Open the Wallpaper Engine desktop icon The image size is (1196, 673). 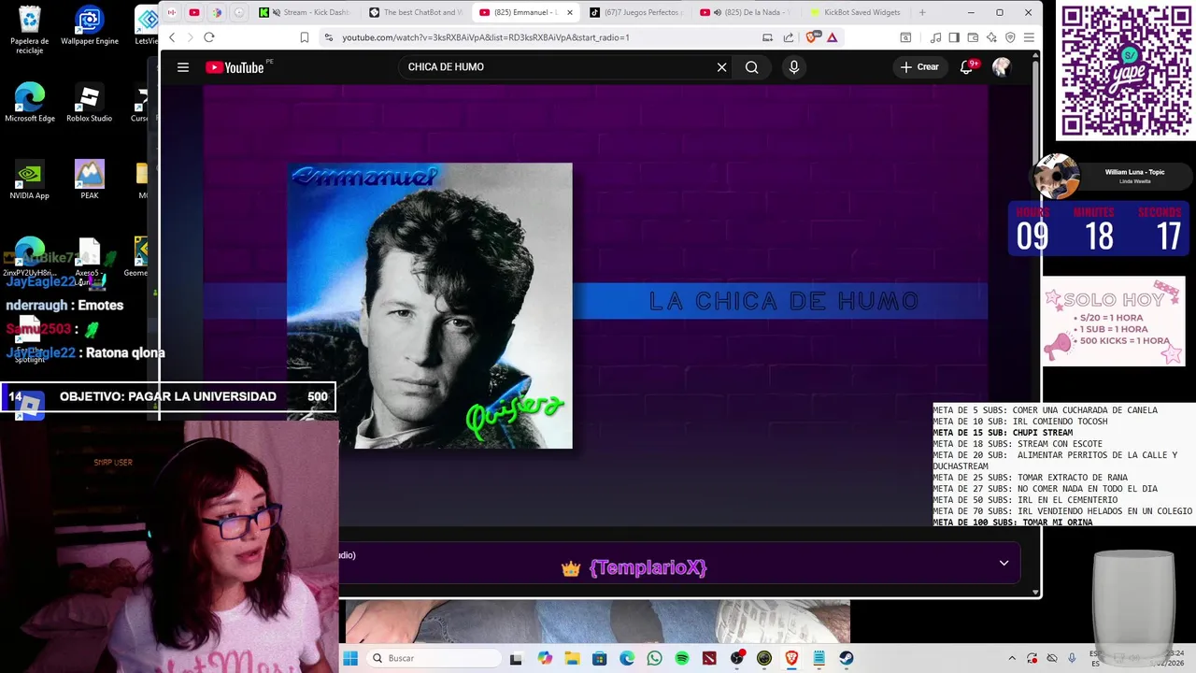click(x=90, y=26)
